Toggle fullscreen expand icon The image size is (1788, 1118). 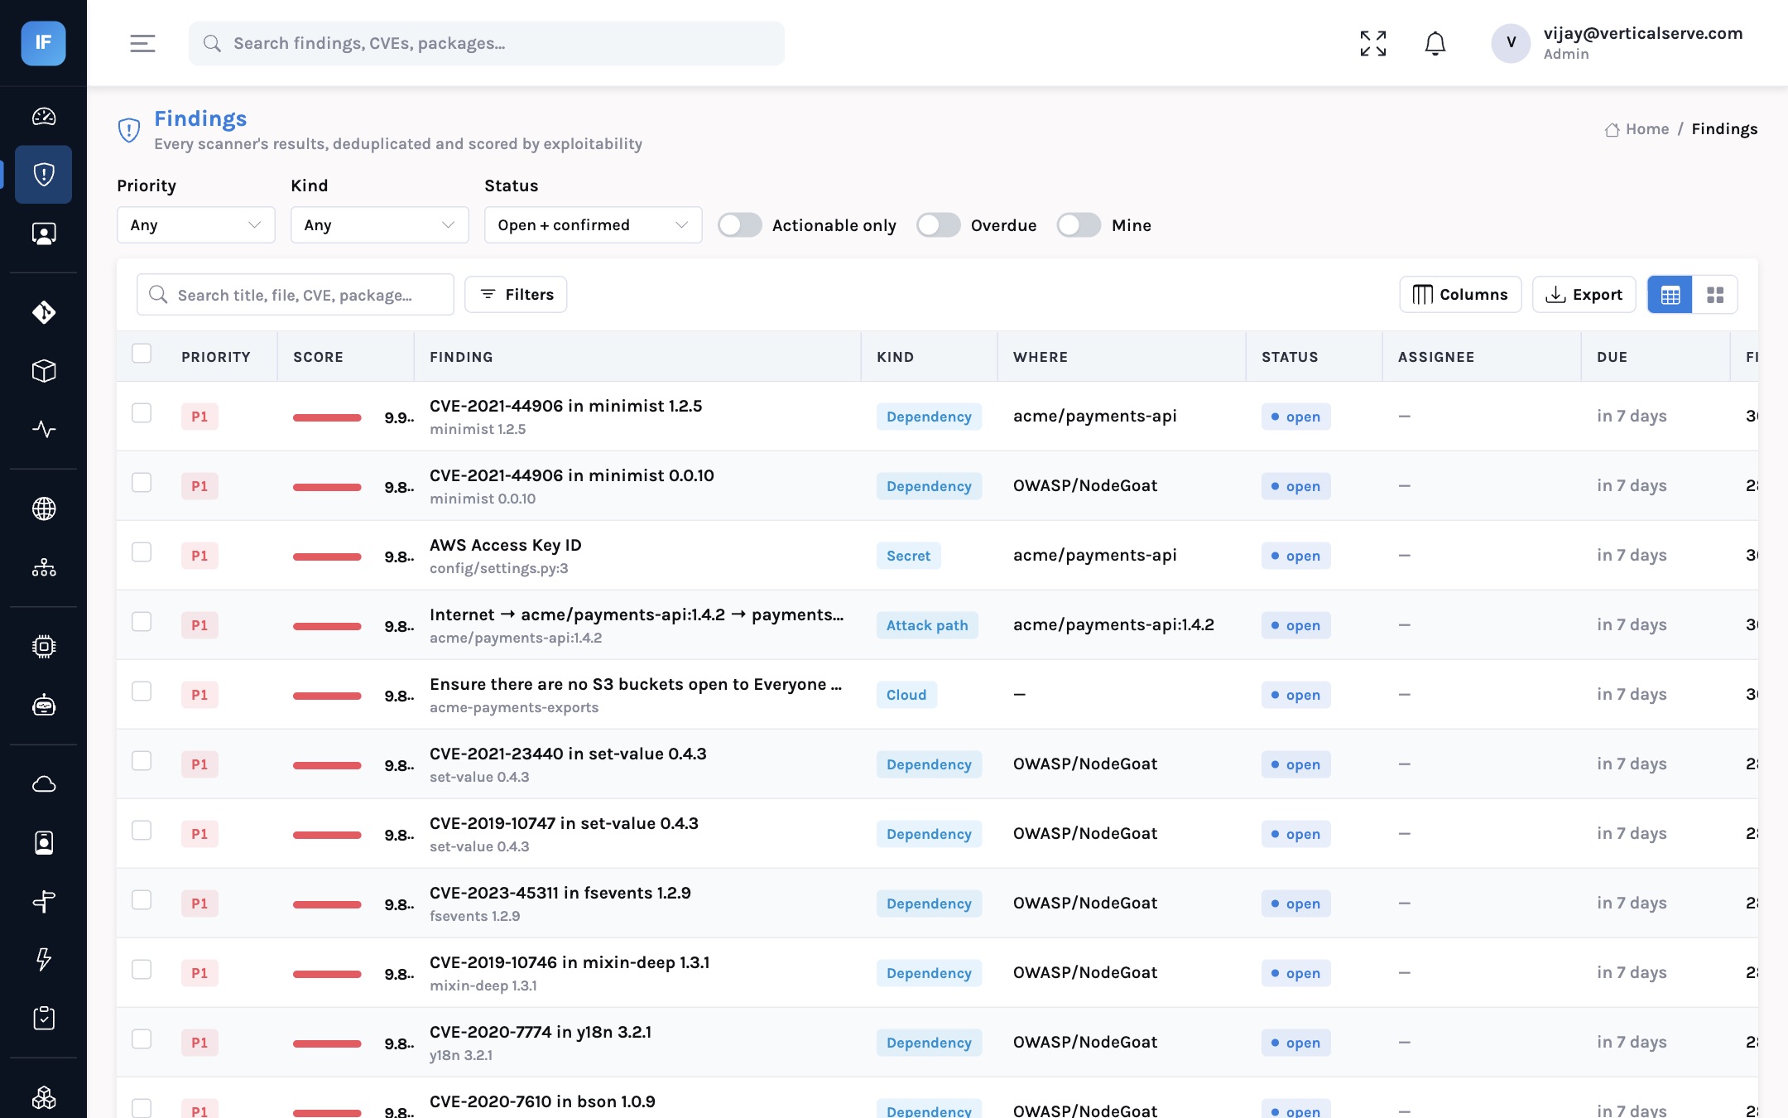(1373, 43)
